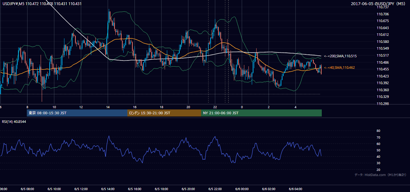This screenshot has width=410, height=192.
Task: Click RSI scale value 30
Action: coord(378,163)
